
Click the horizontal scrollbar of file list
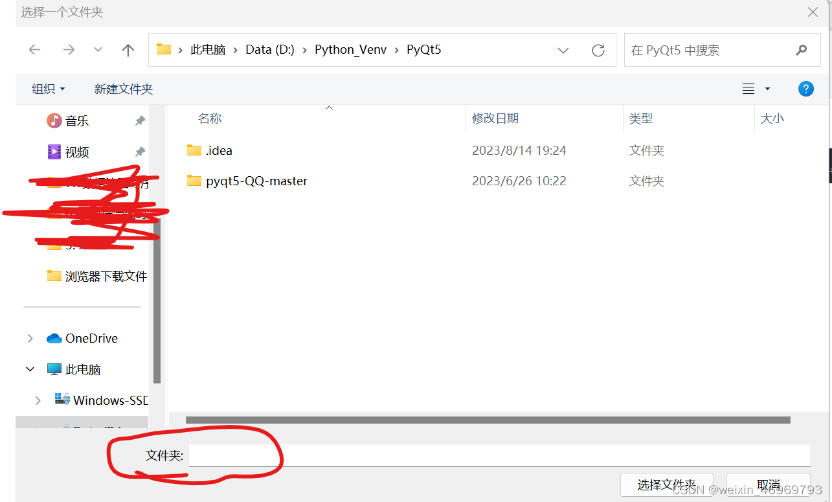[488, 420]
